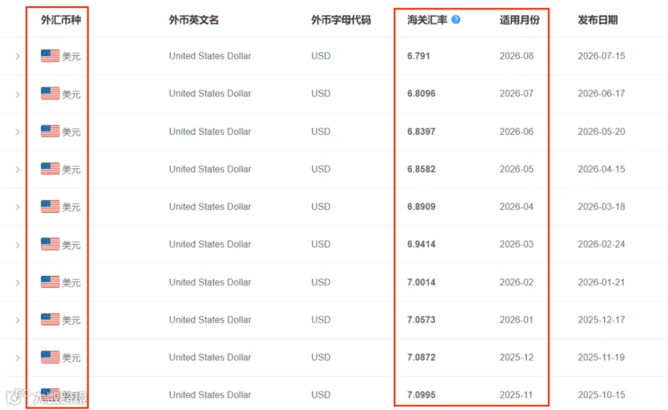Click the 2025-10-15 publish date cell
The height and width of the screenshot is (410, 668).
click(601, 394)
